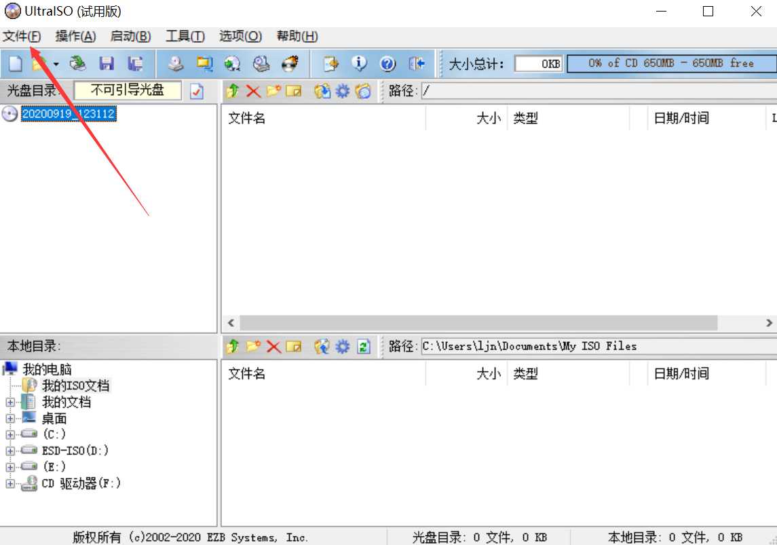The image size is (777, 545).
Task: Open the 操作(A) menu
Action: (75, 36)
